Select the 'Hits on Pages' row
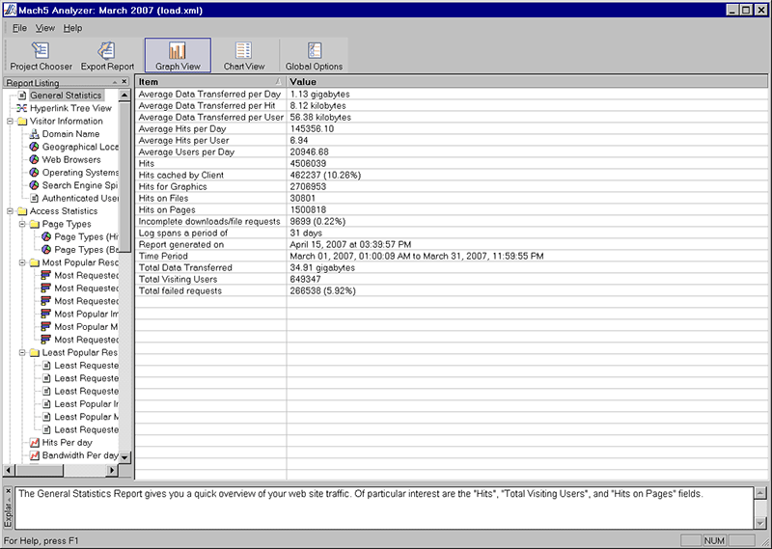 coord(452,209)
